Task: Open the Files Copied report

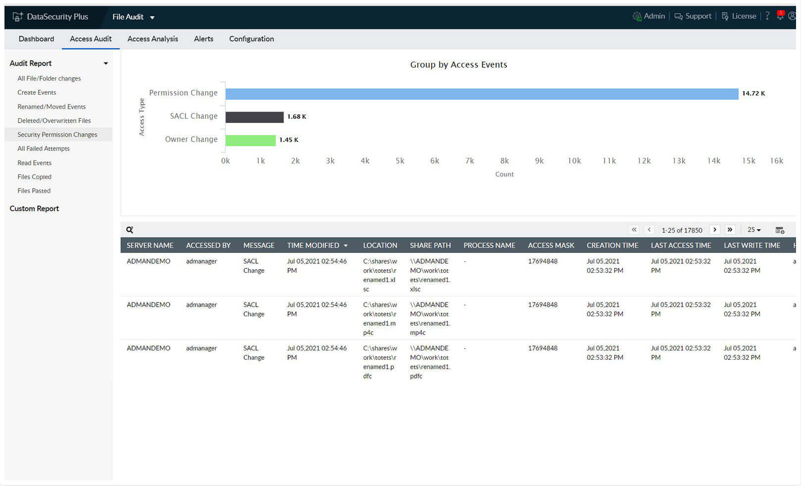Action: (34, 176)
